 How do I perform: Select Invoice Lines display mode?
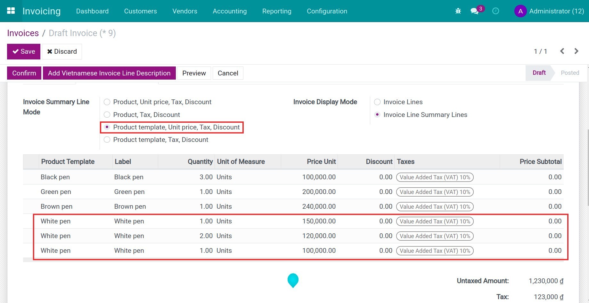377,102
